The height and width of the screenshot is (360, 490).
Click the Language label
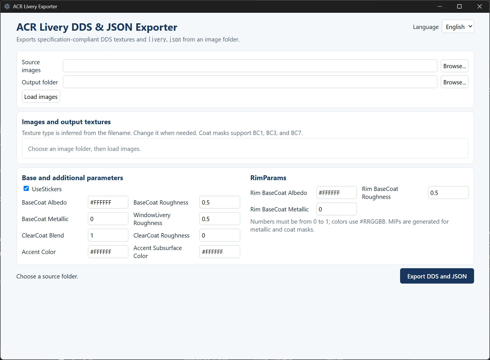426,27
